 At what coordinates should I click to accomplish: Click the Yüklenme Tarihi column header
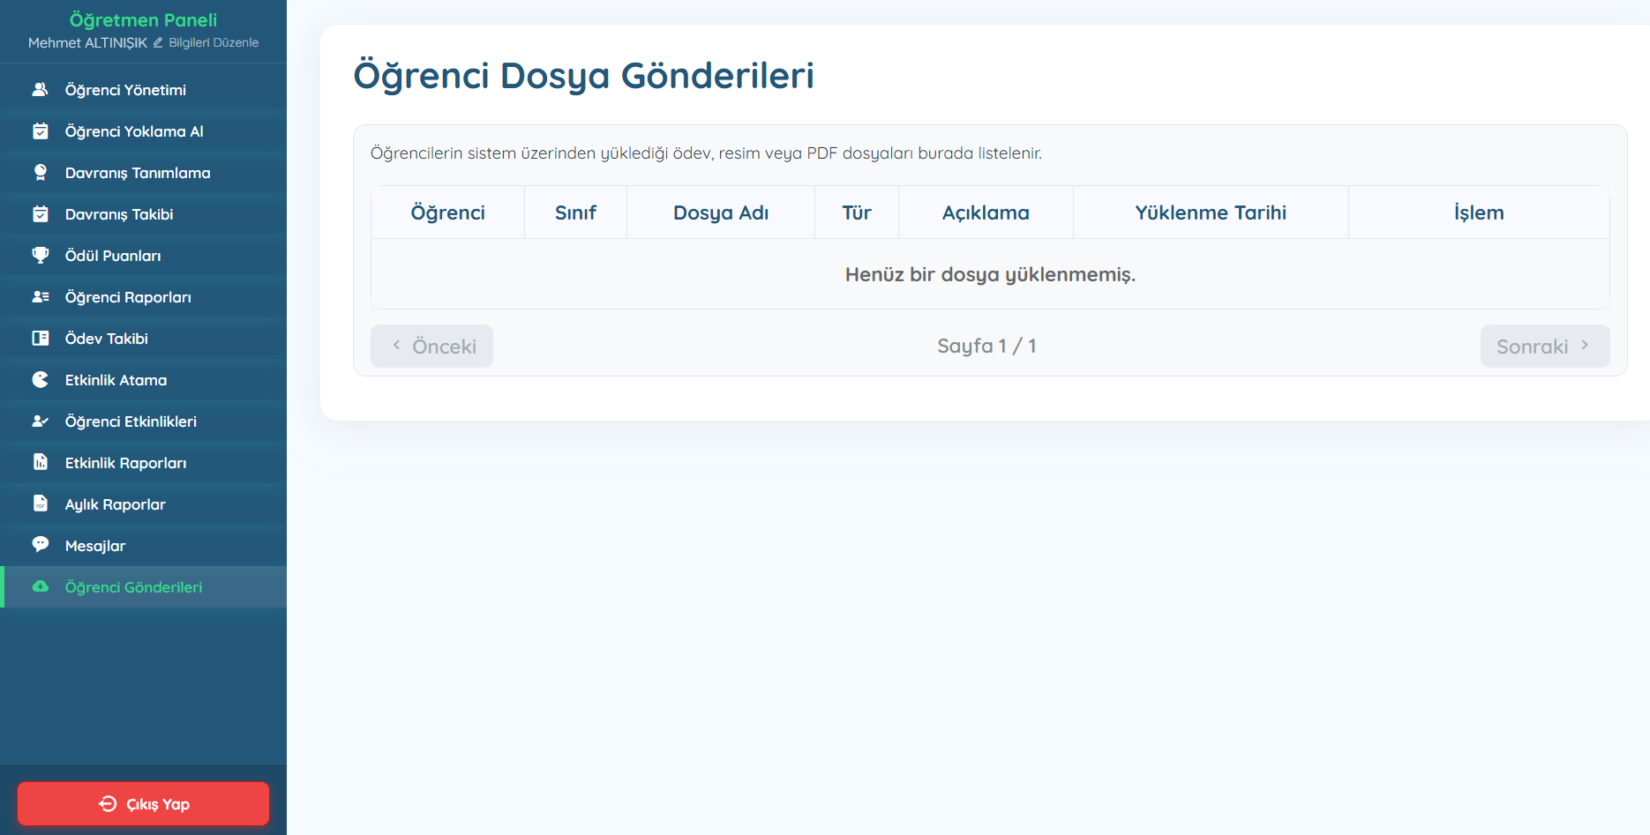click(1210, 212)
